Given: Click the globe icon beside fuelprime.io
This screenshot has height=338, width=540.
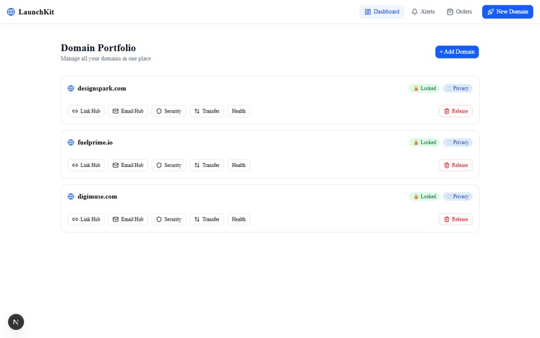Looking at the screenshot, I should [71, 142].
